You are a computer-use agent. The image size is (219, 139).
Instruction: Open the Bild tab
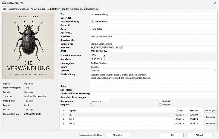[49, 9]
